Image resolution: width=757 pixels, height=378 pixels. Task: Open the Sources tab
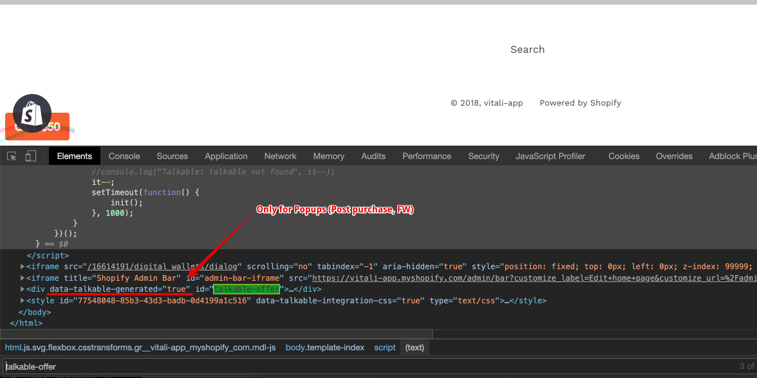click(173, 156)
